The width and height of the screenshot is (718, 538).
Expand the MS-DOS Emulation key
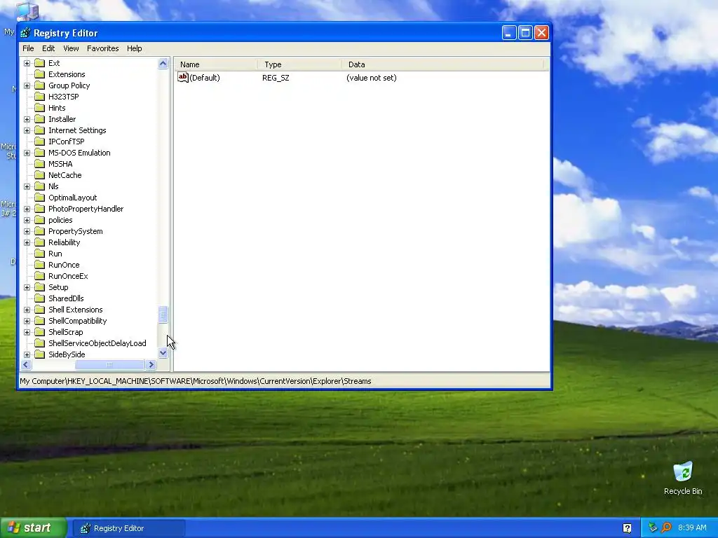click(x=27, y=153)
